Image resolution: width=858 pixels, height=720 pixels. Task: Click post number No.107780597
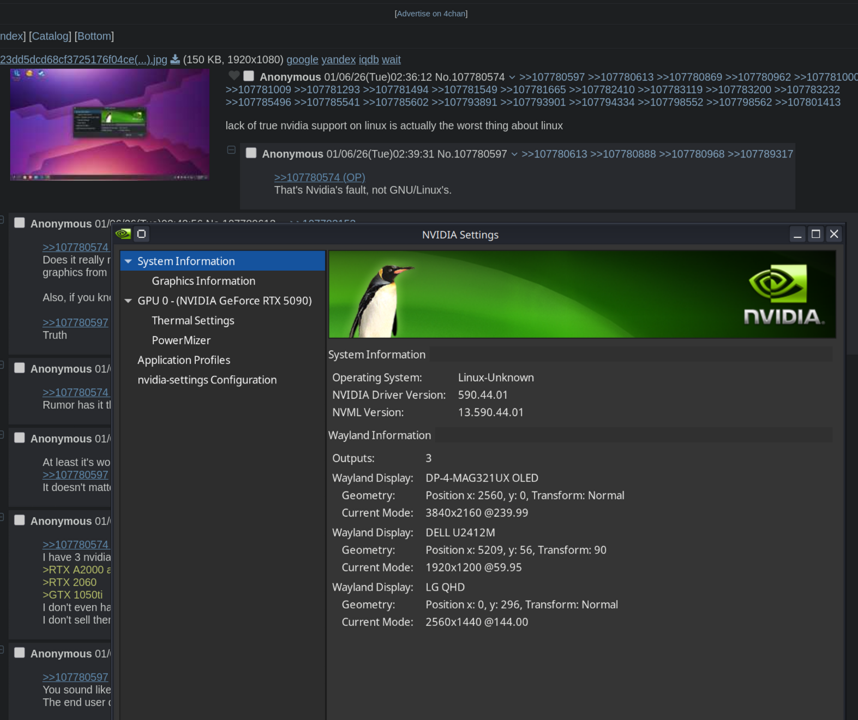(472, 154)
